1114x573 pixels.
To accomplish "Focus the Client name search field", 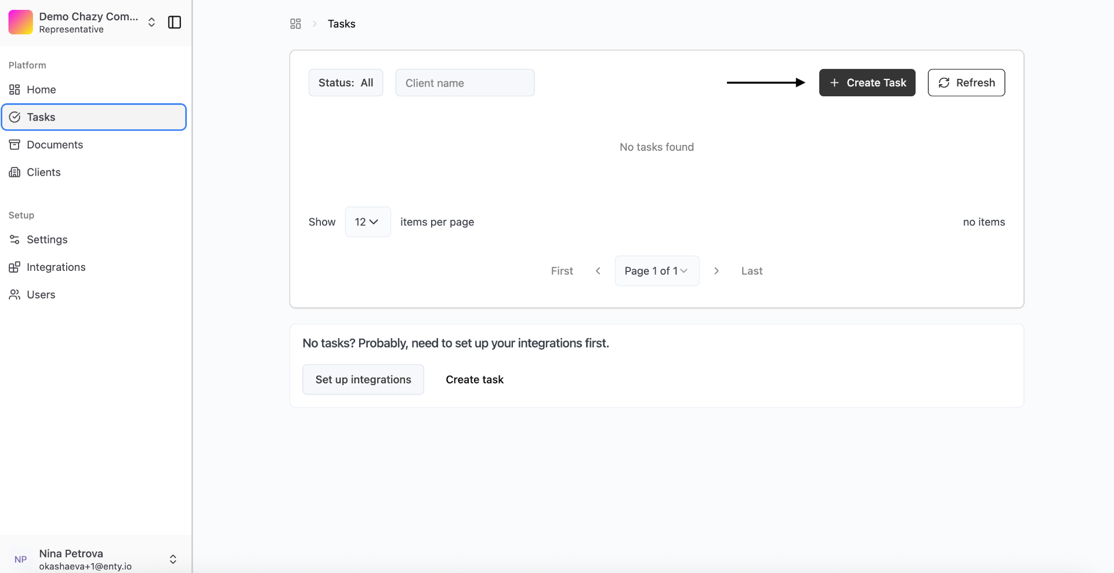I will click(465, 83).
